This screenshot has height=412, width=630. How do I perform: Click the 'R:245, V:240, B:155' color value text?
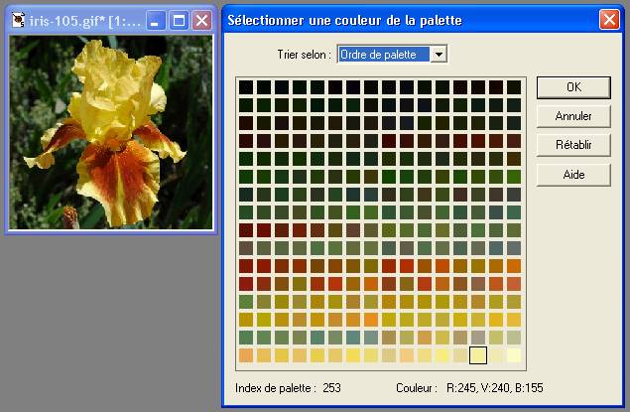click(495, 388)
